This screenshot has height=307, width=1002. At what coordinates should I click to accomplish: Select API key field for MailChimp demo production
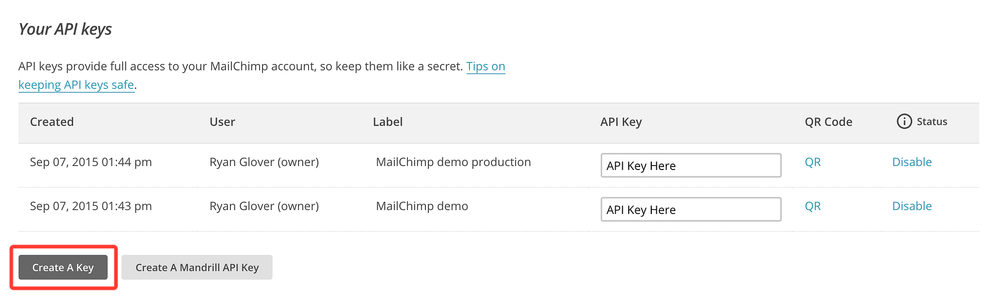(690, 165)
